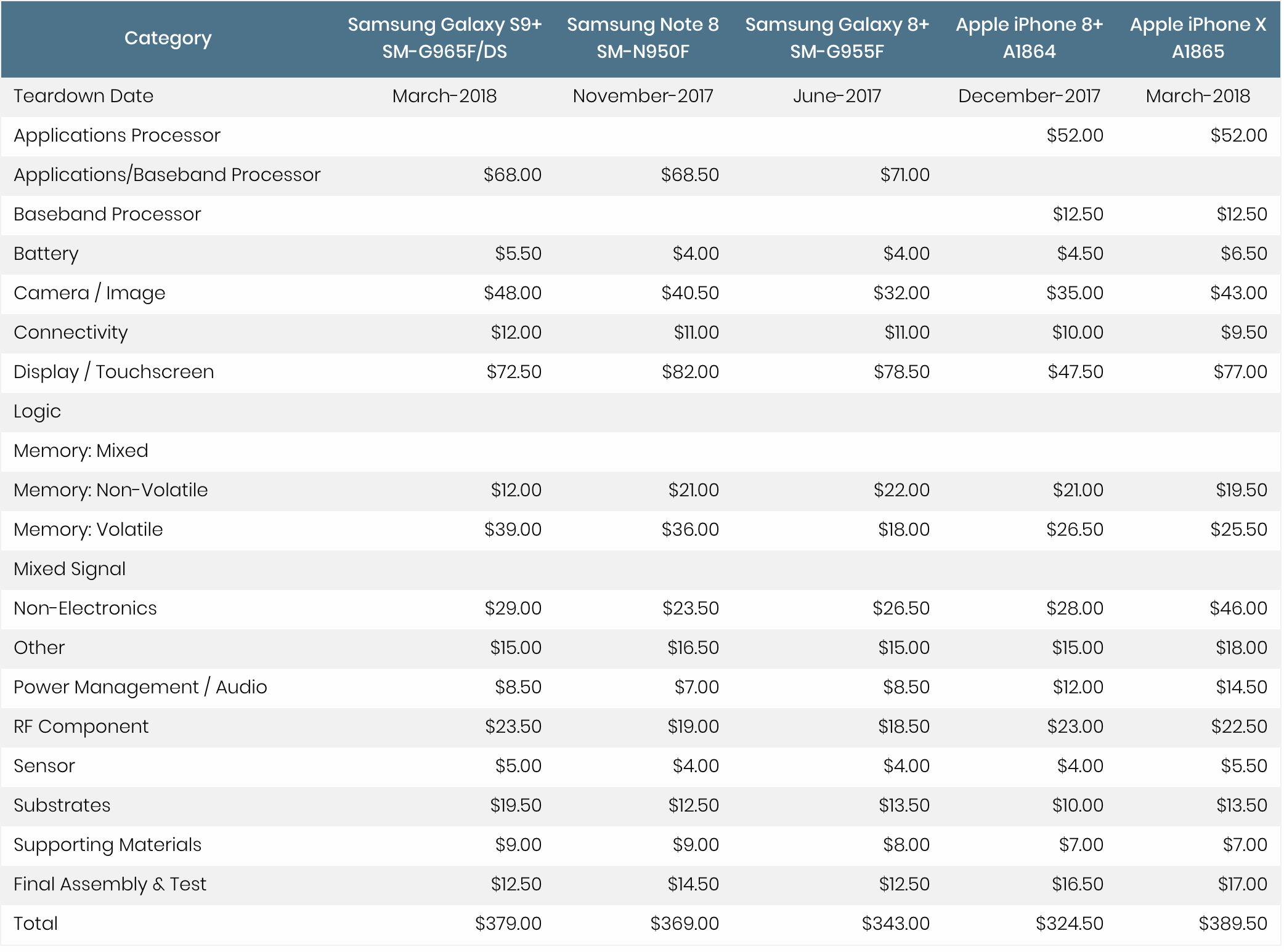Viewport: 1284px width, 952px height.
Task: Select the Memory: Volatile row label
Action: pyautogui.click(x=88, y=530)
